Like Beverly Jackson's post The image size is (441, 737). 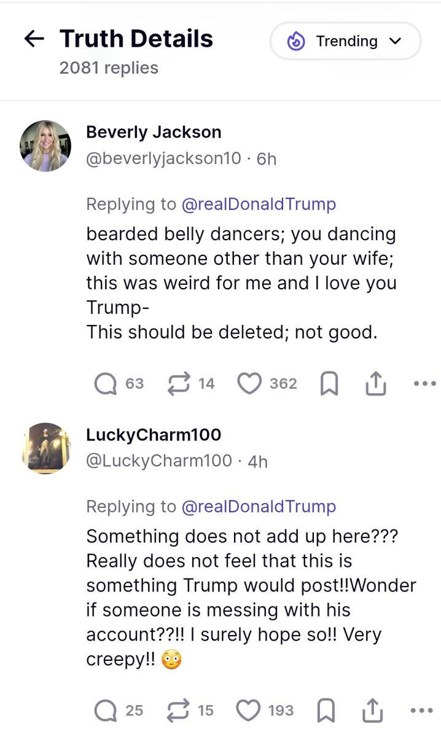[249, 384]
